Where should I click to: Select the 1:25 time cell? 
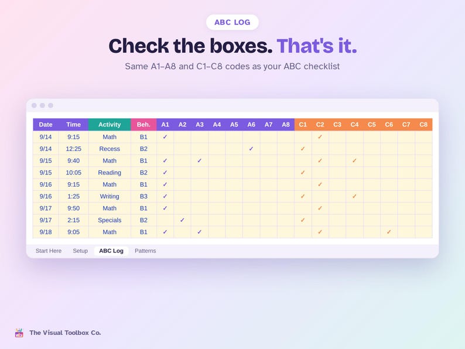coord(74,196)
